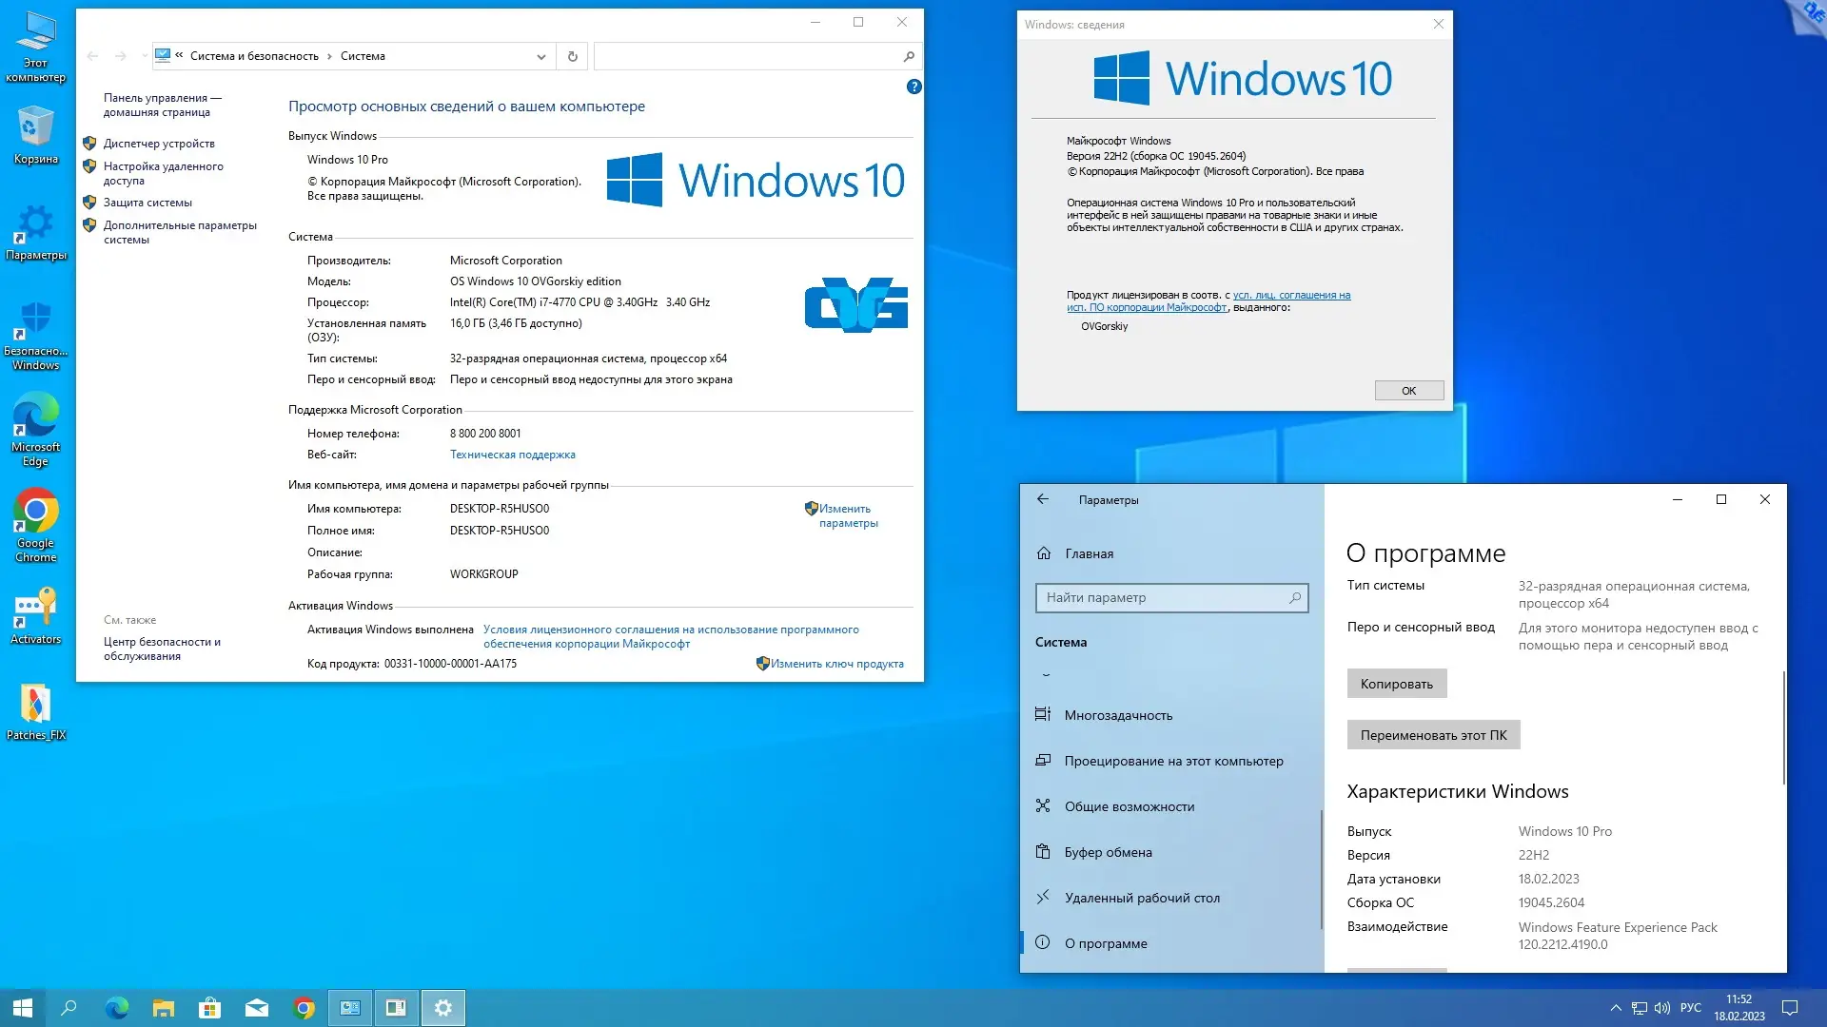Open Защита системы settings
This screenshot has width=1827, height=1027.
pyautogui.click(x=147, y=202)
